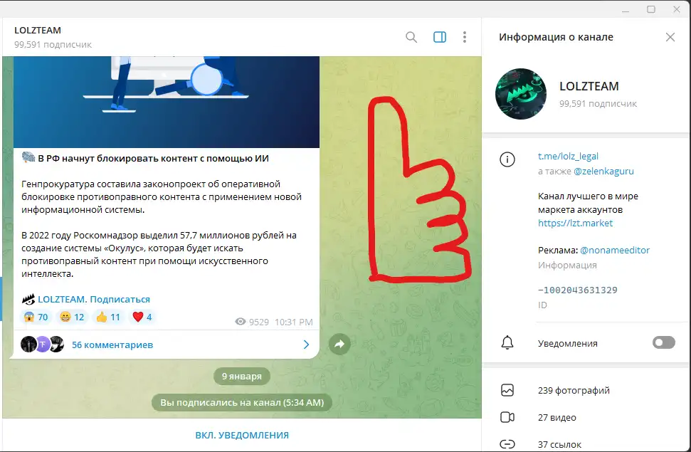Viewport: 691px width, 452px height.
Task: Open the https://lzt.market link
Action: (575, 223)
